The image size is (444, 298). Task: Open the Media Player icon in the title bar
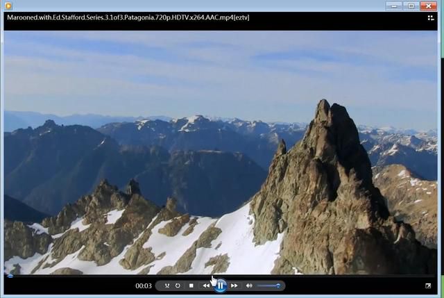8,6
